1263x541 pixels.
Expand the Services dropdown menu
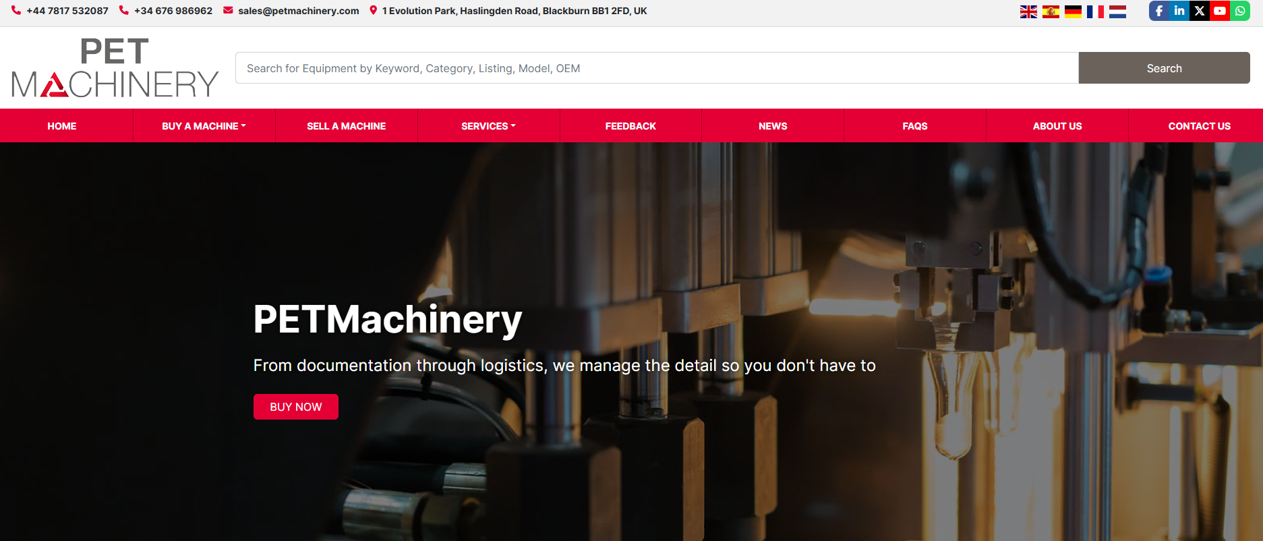click(x=488, y=126)
